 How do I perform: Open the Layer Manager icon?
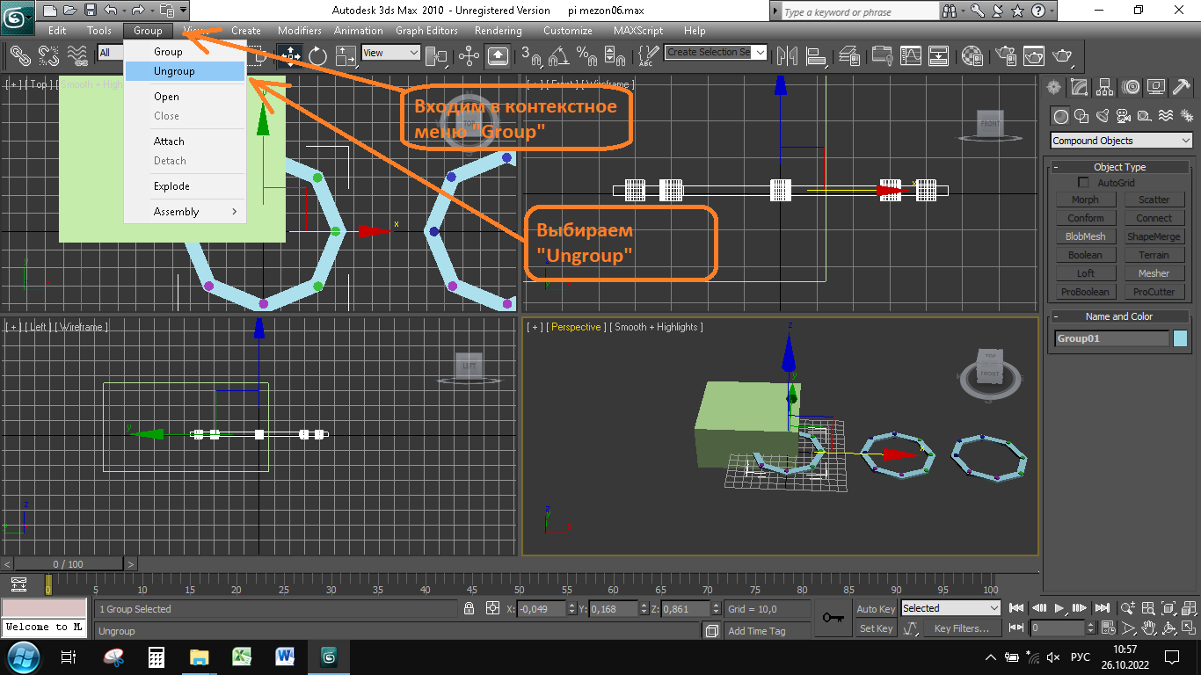[849, 56]
